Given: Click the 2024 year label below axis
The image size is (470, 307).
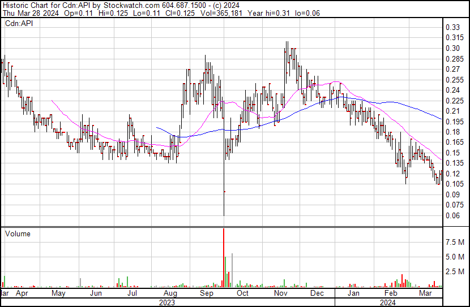Looking at the screenshot, I should (387, 302).
